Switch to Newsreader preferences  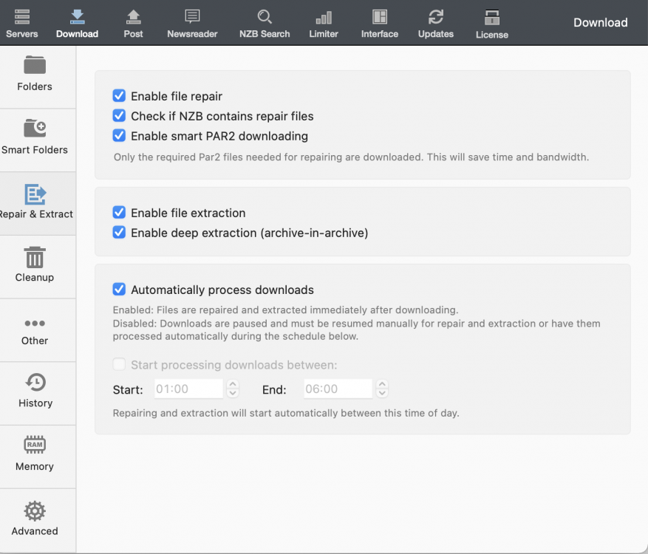(192, 23)
